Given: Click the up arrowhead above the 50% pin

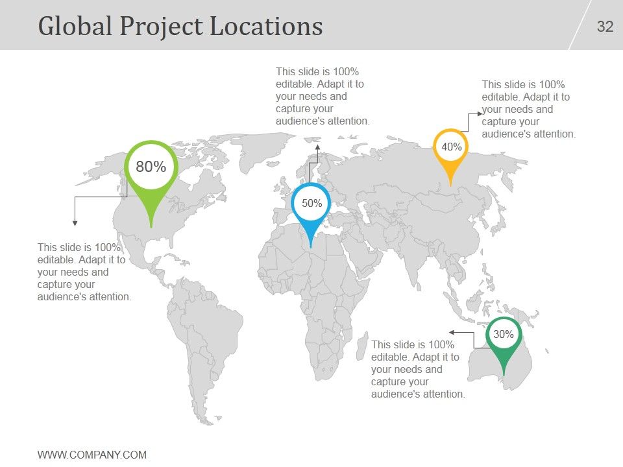Looking at the screenshot, I should (317, 147).
